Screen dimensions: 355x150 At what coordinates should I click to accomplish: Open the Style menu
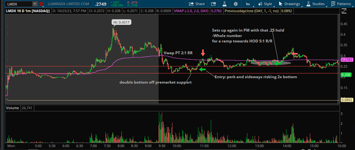[x=265, y=4]
